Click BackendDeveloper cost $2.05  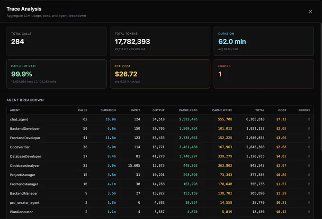click(281, 128)
